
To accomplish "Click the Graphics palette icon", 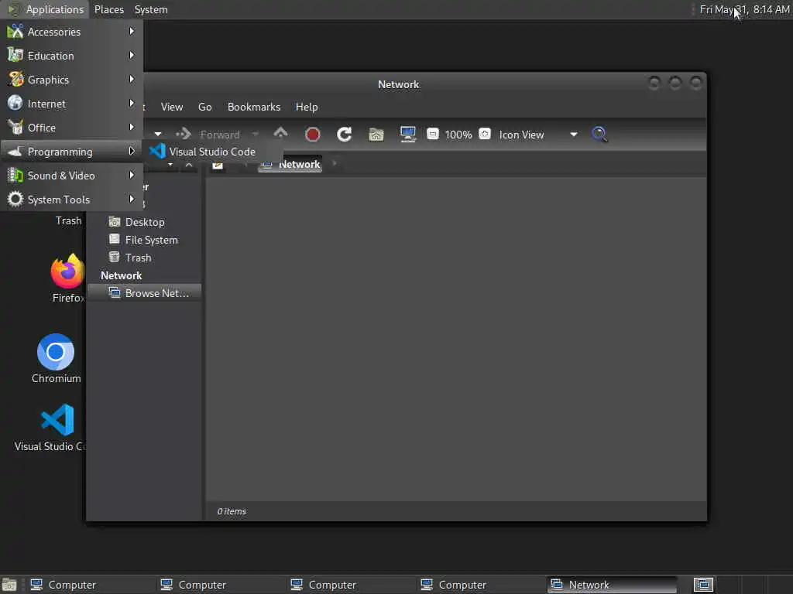I will coord(15,80).
